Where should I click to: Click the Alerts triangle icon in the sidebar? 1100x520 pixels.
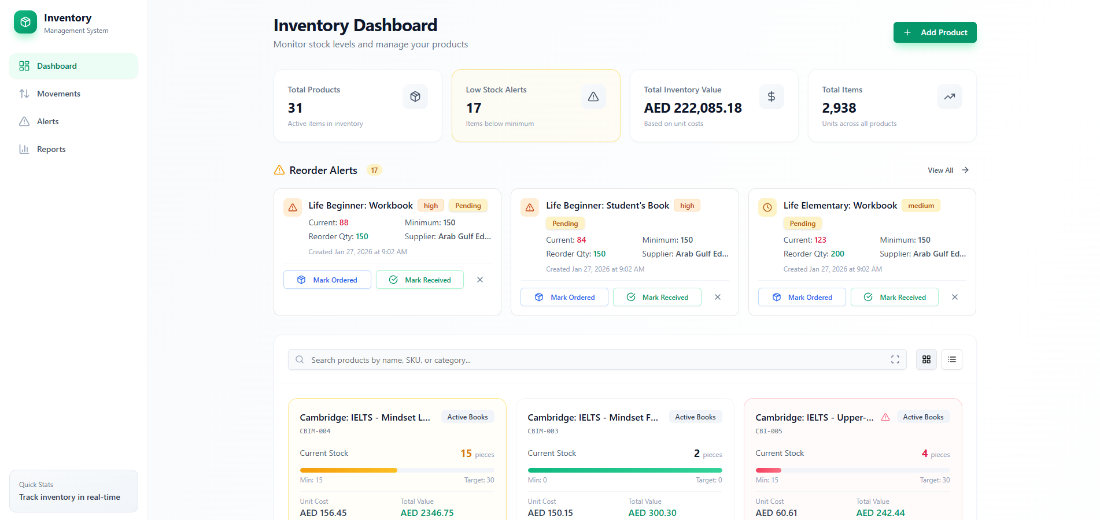click(24, 121)
